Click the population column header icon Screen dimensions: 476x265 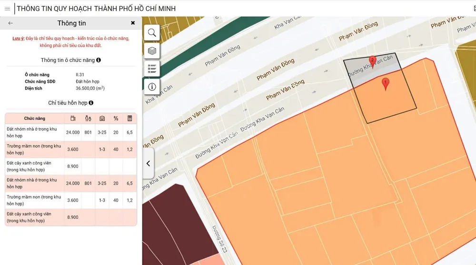88,118
